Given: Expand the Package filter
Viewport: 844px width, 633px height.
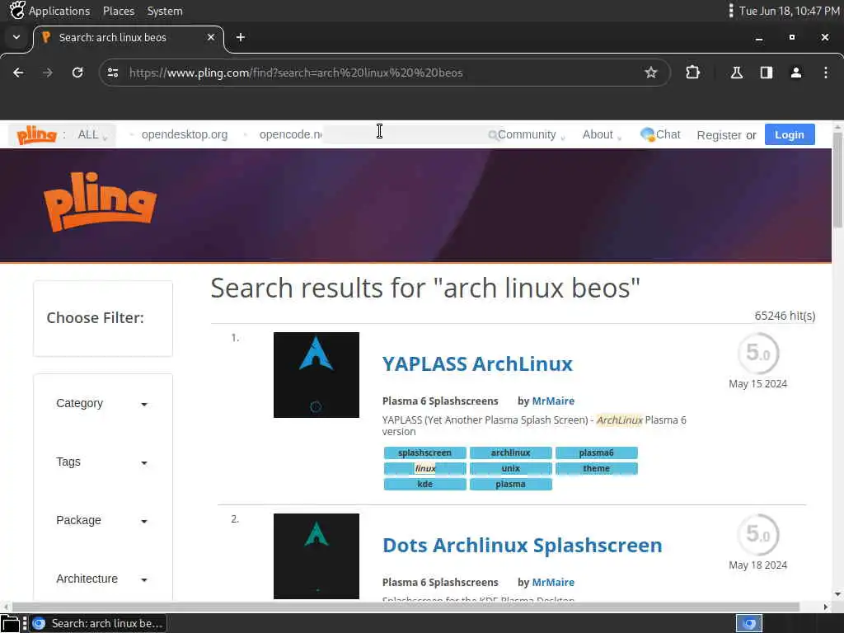Looking at the screenshot, I should tap(101, 520).
